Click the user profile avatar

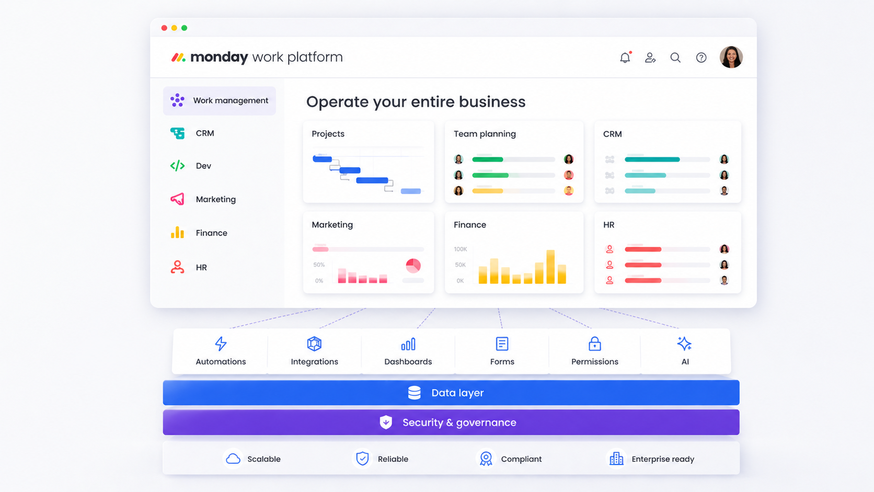pos(731,57)
